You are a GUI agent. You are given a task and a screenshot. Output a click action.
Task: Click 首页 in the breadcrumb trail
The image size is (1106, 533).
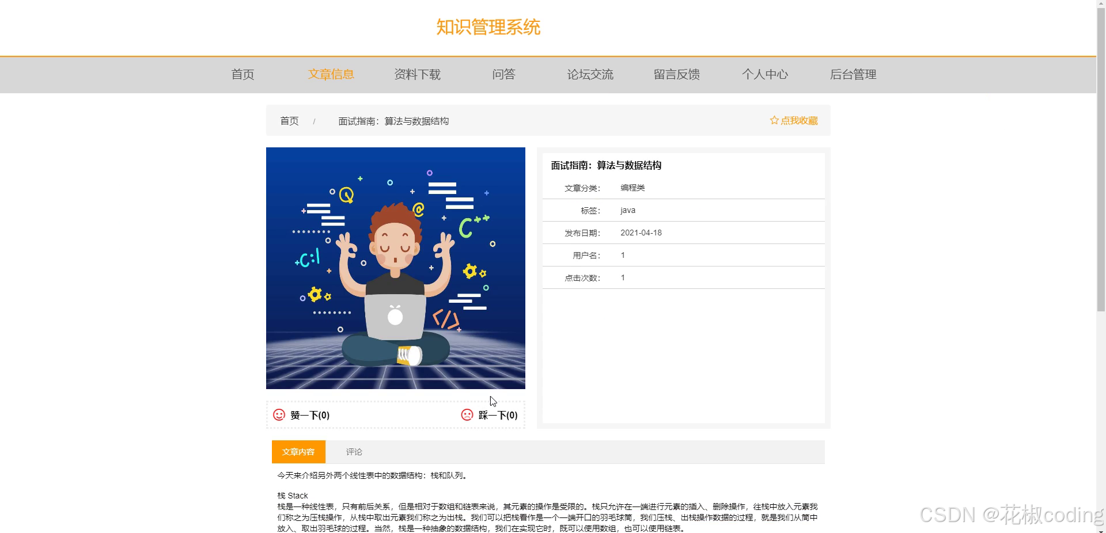[289, 121]
